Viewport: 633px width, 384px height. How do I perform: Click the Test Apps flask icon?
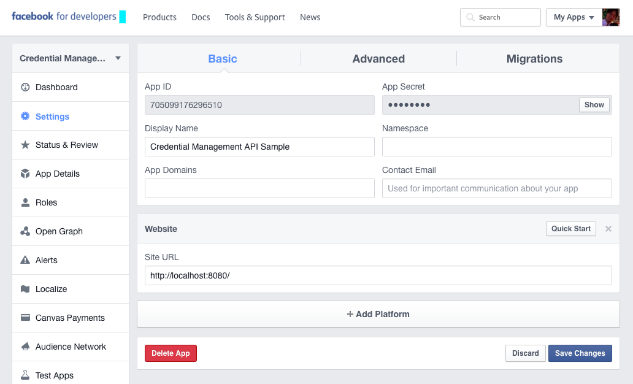click(x=25, y=375)
